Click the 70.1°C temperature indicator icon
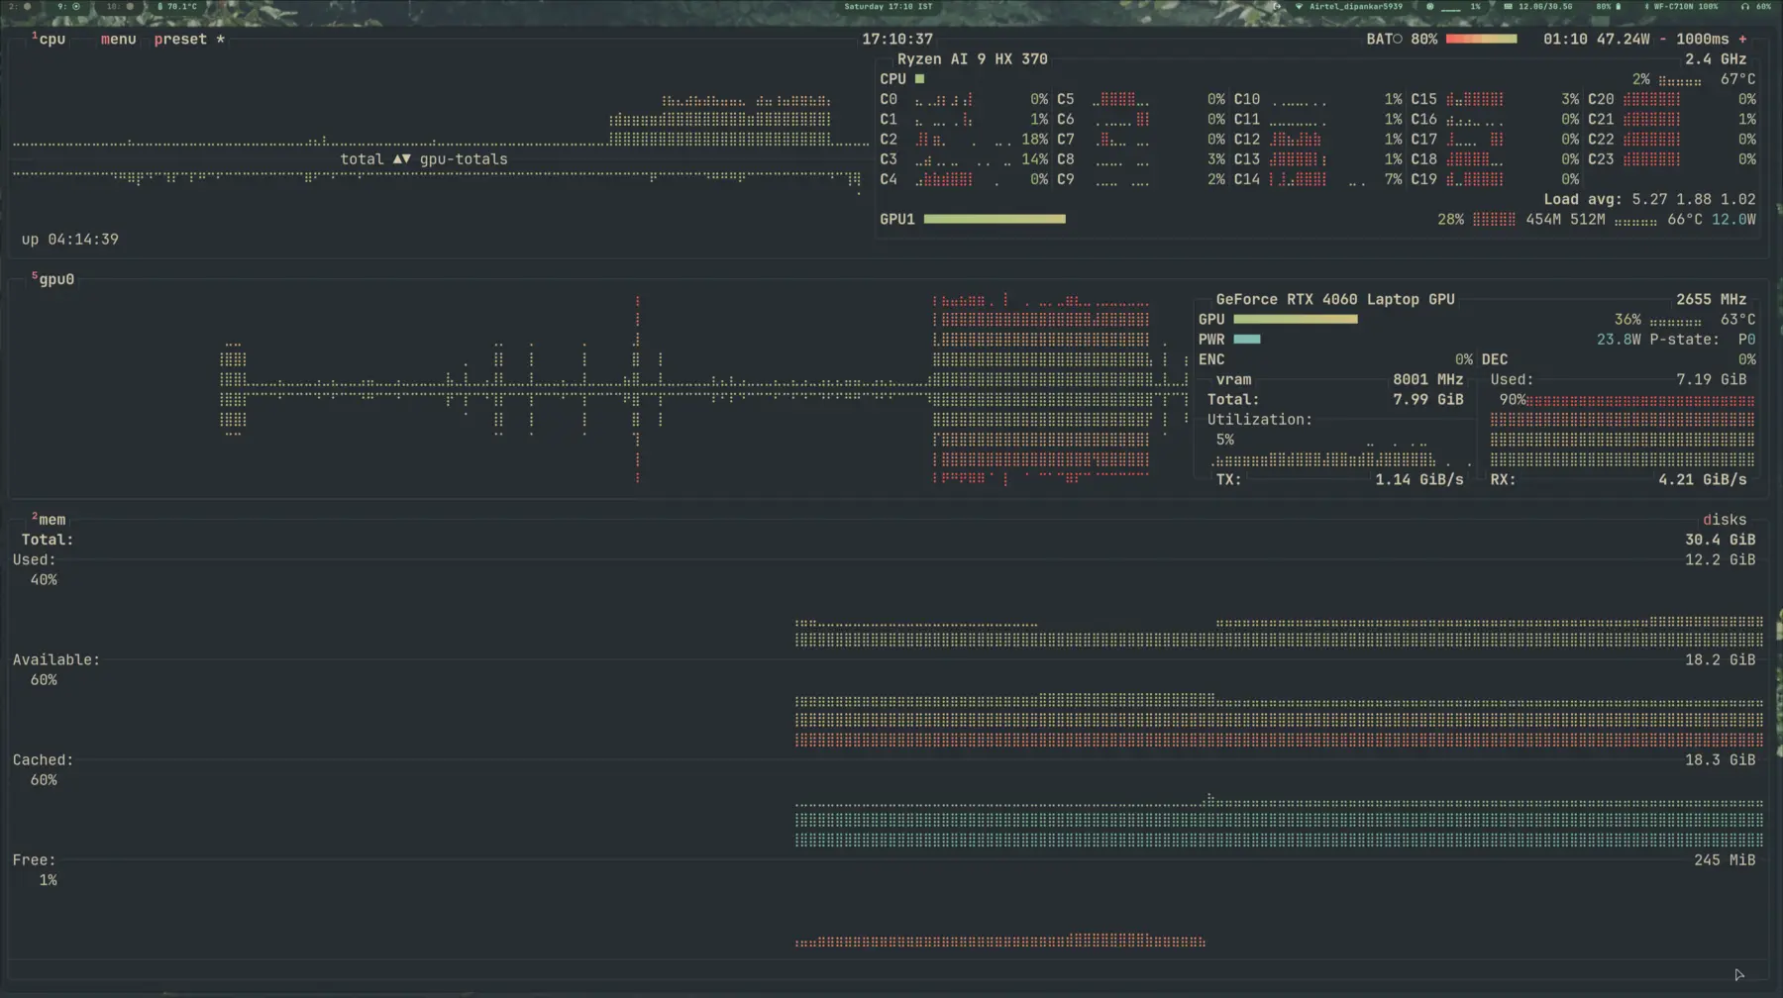The width and height of the screenshot is (1783, 998). (x=159, y=6)
